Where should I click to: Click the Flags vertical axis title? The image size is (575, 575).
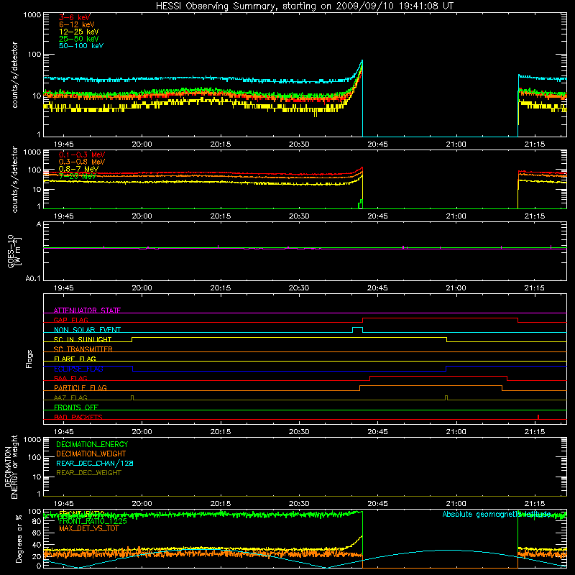(x=29, y=359)
